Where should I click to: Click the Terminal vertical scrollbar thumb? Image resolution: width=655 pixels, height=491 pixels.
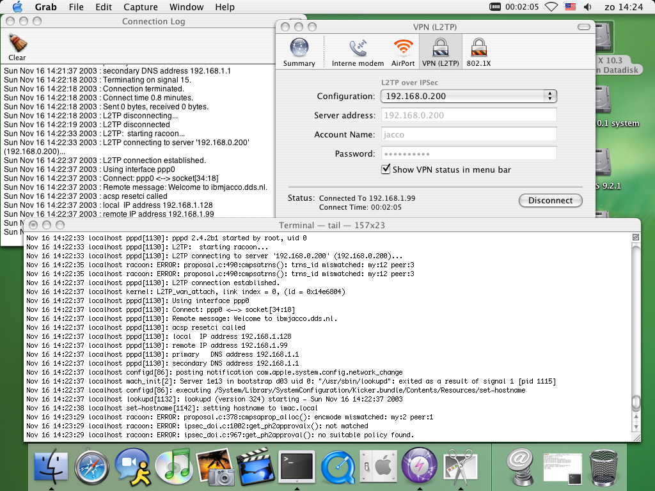click(636, 401)
